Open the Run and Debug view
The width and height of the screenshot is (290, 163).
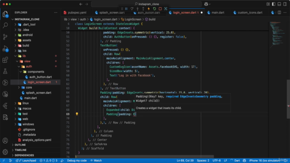(5, 48)
